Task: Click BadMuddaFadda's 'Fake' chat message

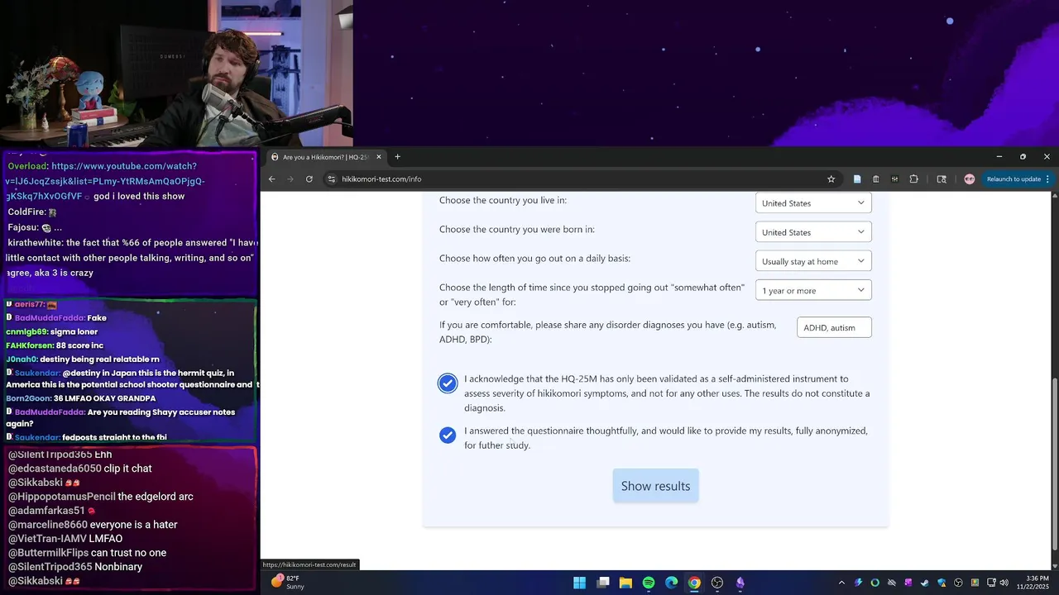Action: [56, 317]
